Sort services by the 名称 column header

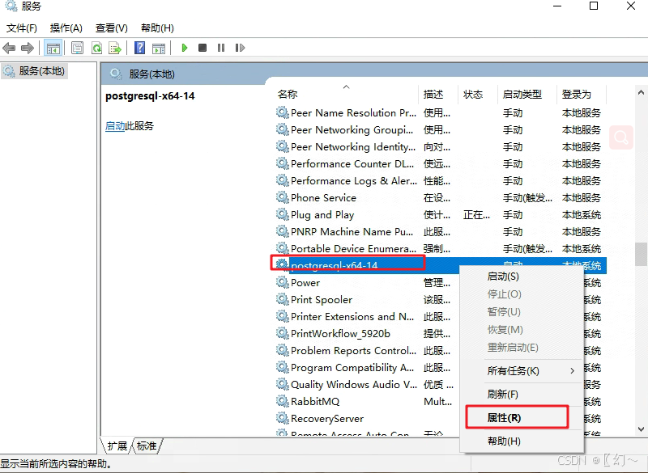(288, 94)
